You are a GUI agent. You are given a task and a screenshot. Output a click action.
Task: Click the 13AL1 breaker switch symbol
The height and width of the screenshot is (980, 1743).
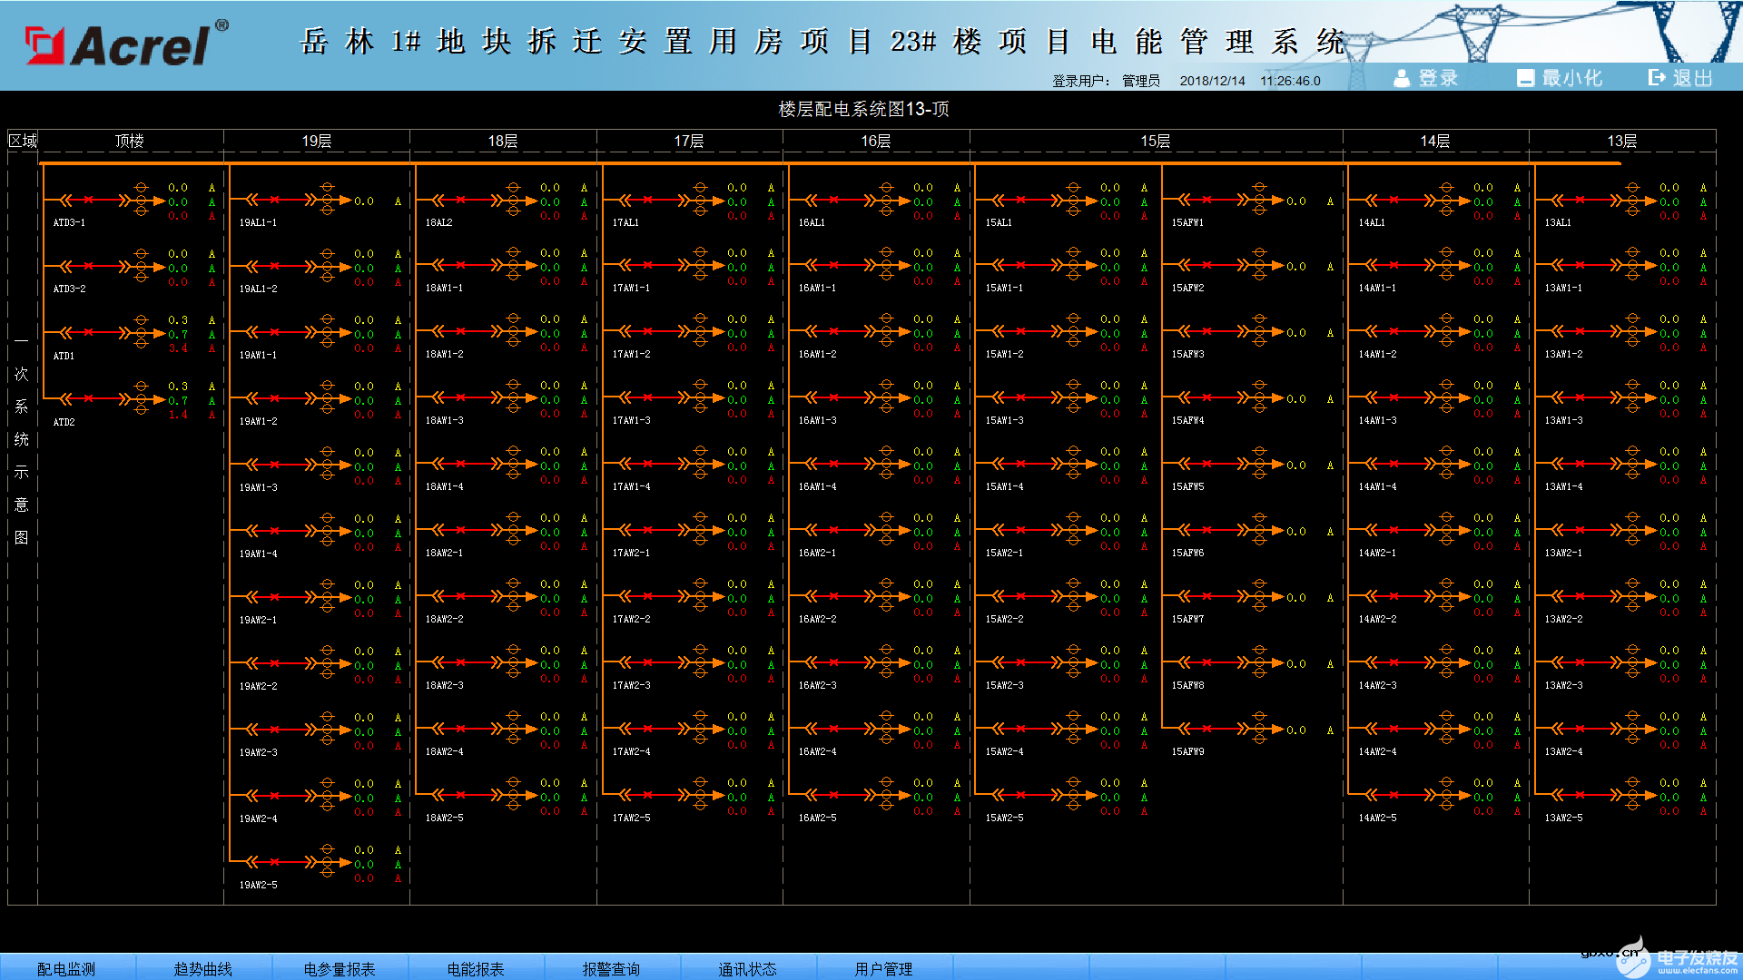pos(1580,200)
